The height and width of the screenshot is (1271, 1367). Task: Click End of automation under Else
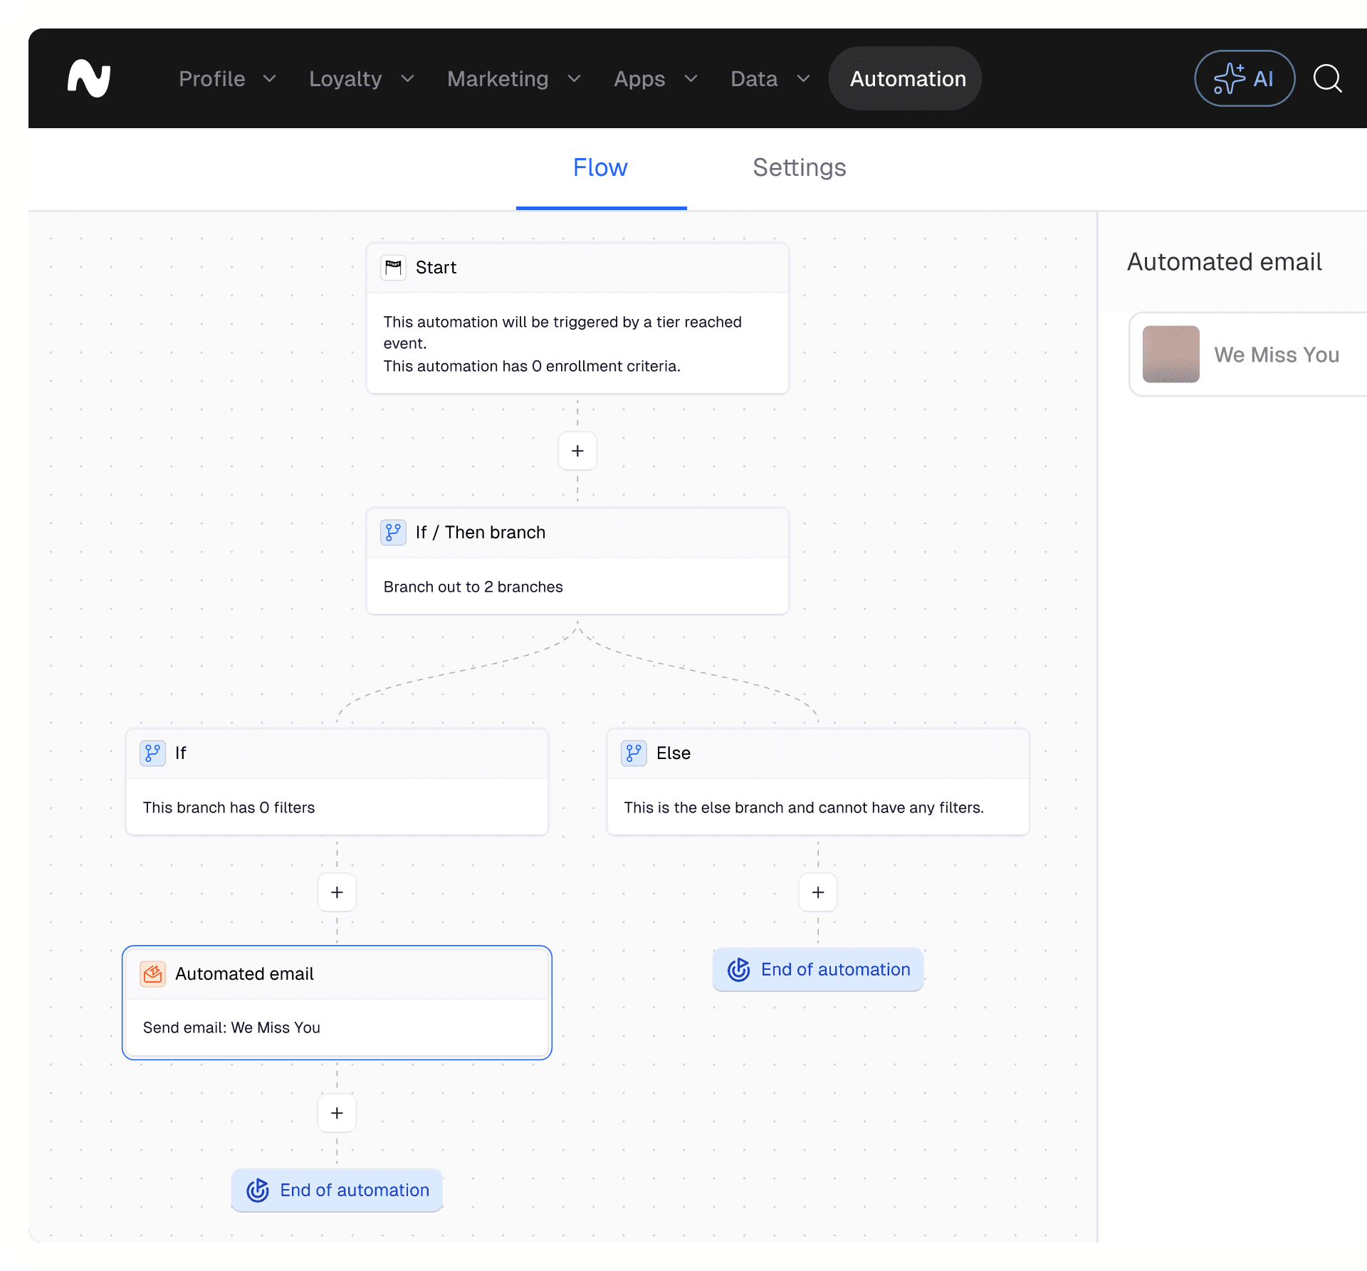(x=818, y=970)
